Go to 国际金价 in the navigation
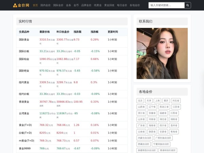The width and height of the screenshot is (204, 153). coord(58,5)
